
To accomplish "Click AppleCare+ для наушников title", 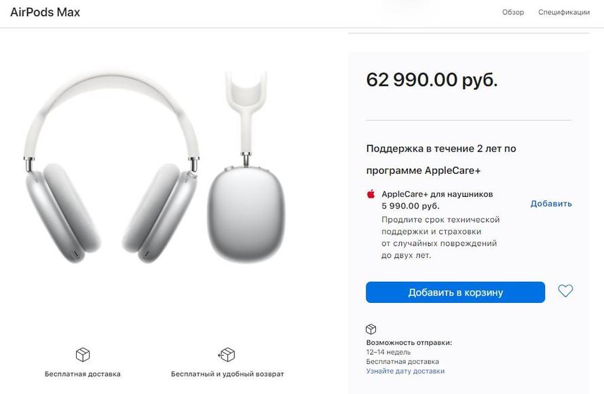I will click(437, 194).
